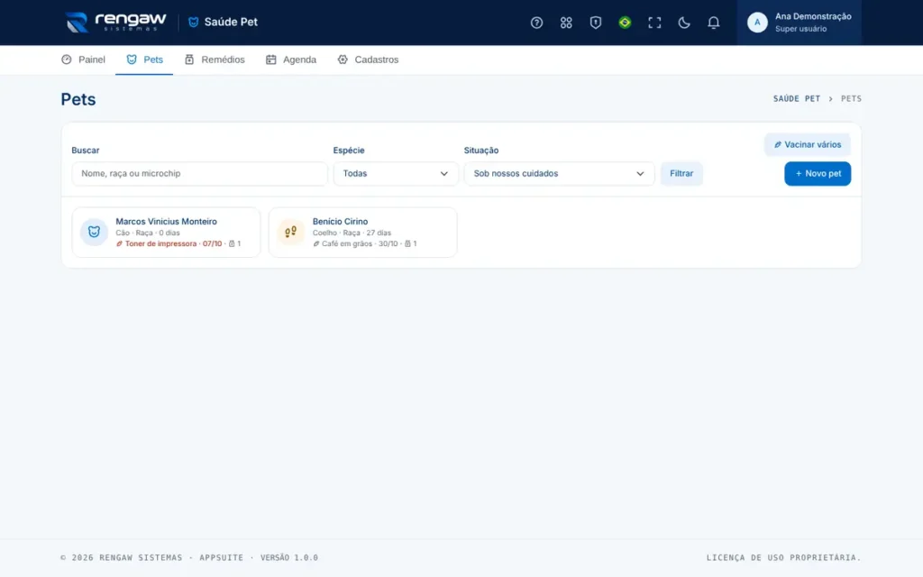Open Benício Cirino pet name link

340,222
